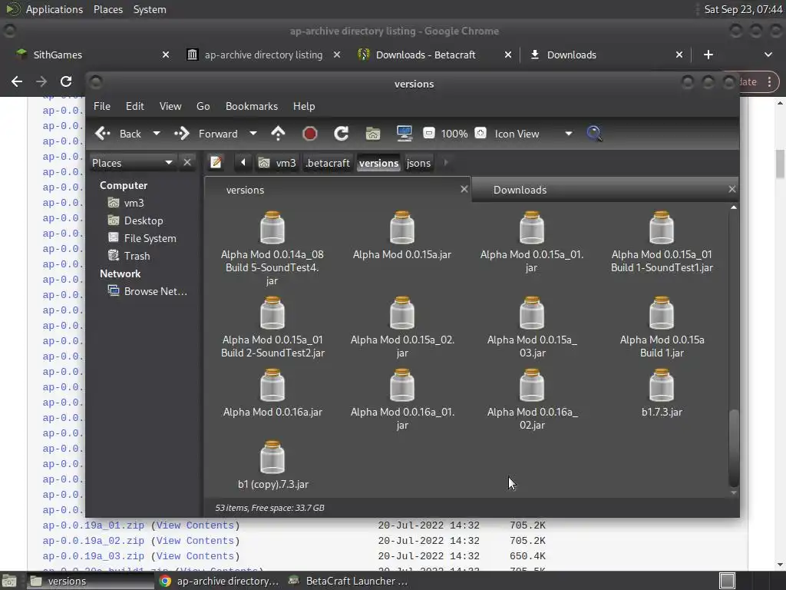This screenshot has width=786, height=590.
Task: Open Alpha Mod 0.0.14a_08 Build 5-SoundTest4.jar icon
Action: [272, 227]
